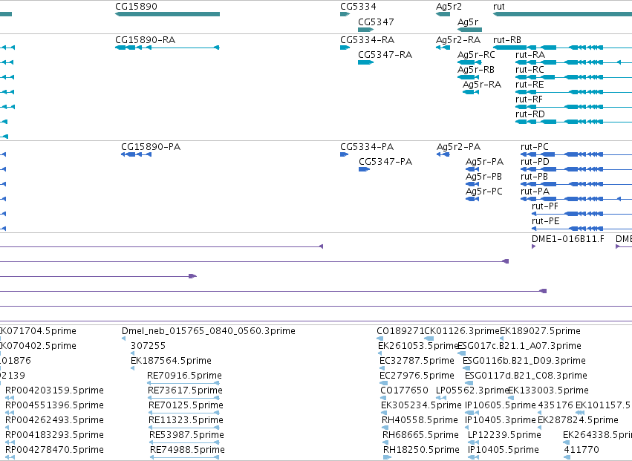Select the Ag5r2-RA transcript label
Image resolution: width=632 pixels, height=461 pixels.
pos(458,40)
